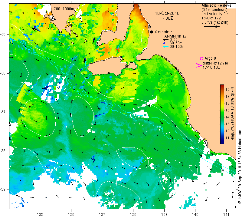This screenshot has width=242, height=218.
Task: Click the 200 1000m depth contour label
Action: pyautogui.click(x=64, y=9)
